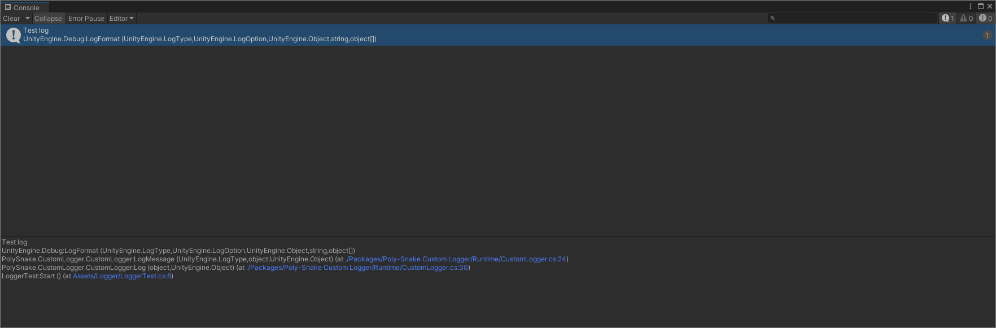Click the magnifier icon in the search box
The height and width of the screenshot is (328, 996).
772,19
